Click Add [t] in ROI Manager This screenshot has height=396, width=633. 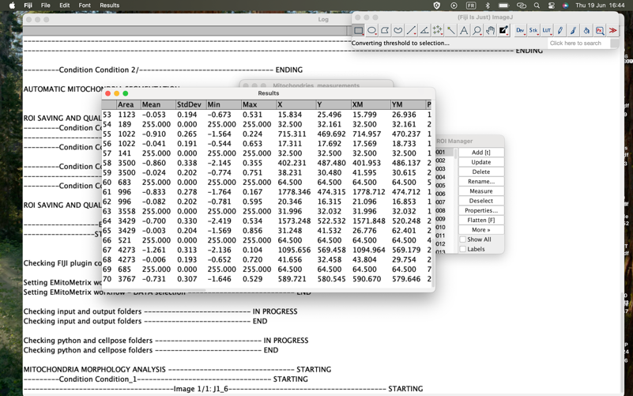pyautogui.click(x=480, y=153)
